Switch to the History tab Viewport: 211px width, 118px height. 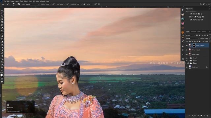coord(204,32)
